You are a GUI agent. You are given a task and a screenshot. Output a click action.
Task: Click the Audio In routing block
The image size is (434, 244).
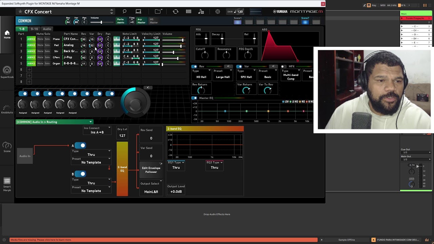tap(25, 156)
